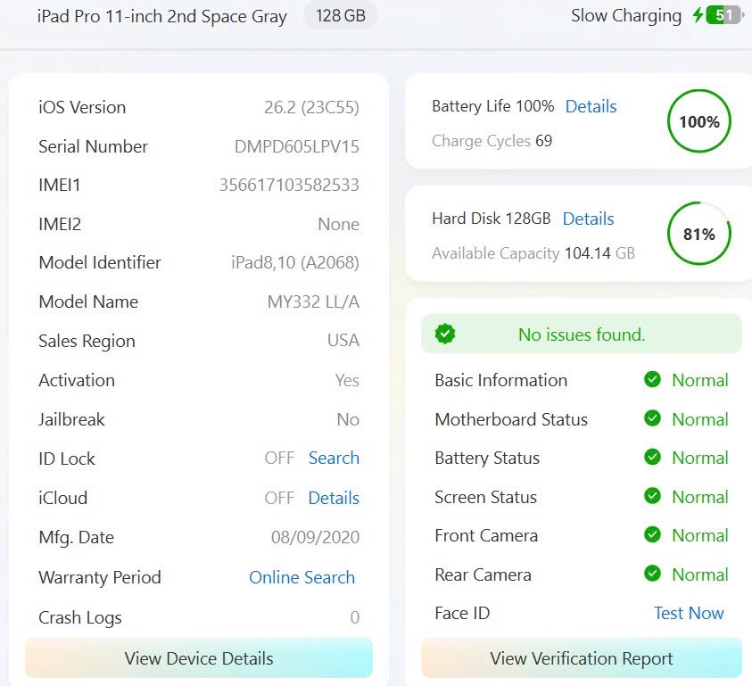Screen dimensions: 752x686
Task: Click the Front Camera green check icon
Action: tap(653, 535)
